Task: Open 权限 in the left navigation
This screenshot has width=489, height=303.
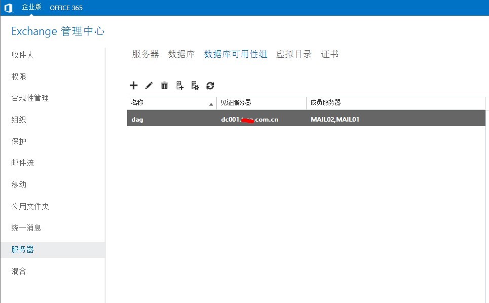Action: (x=19, y=77)
